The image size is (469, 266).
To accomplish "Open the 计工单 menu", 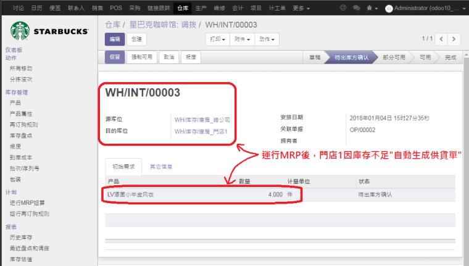I will (277, 8).
